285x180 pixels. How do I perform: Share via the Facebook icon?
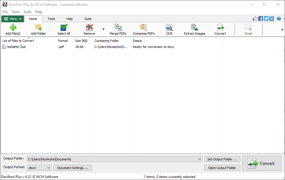(x=261, y=18)
